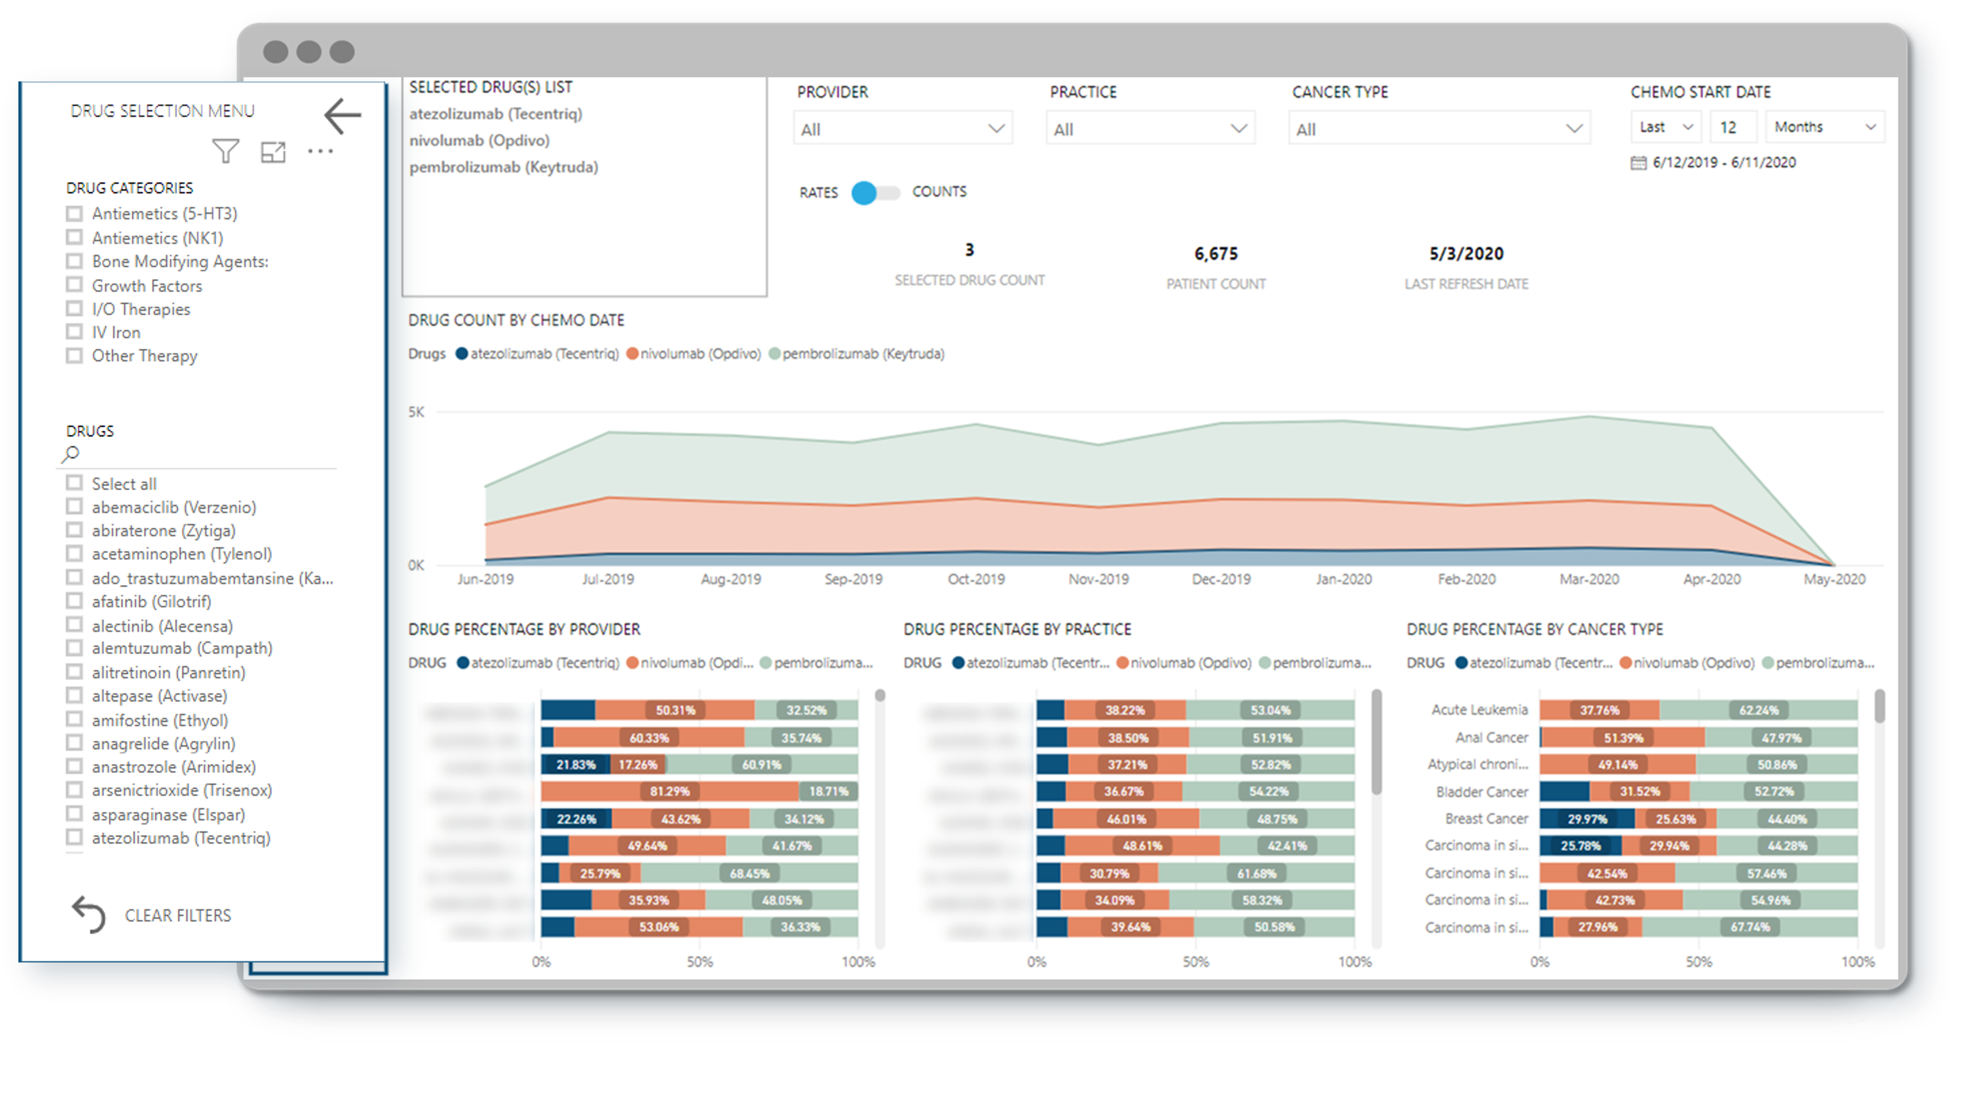
Task: Click the Bladder Cancer bar label
Action: [1482, 792]
